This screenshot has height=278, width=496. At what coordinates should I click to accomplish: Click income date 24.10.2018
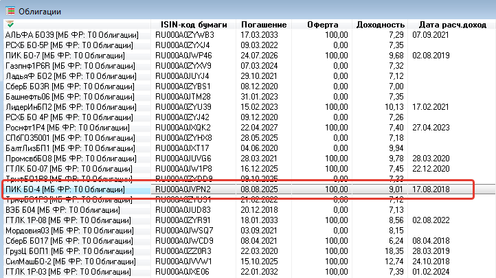coord(431,262)
